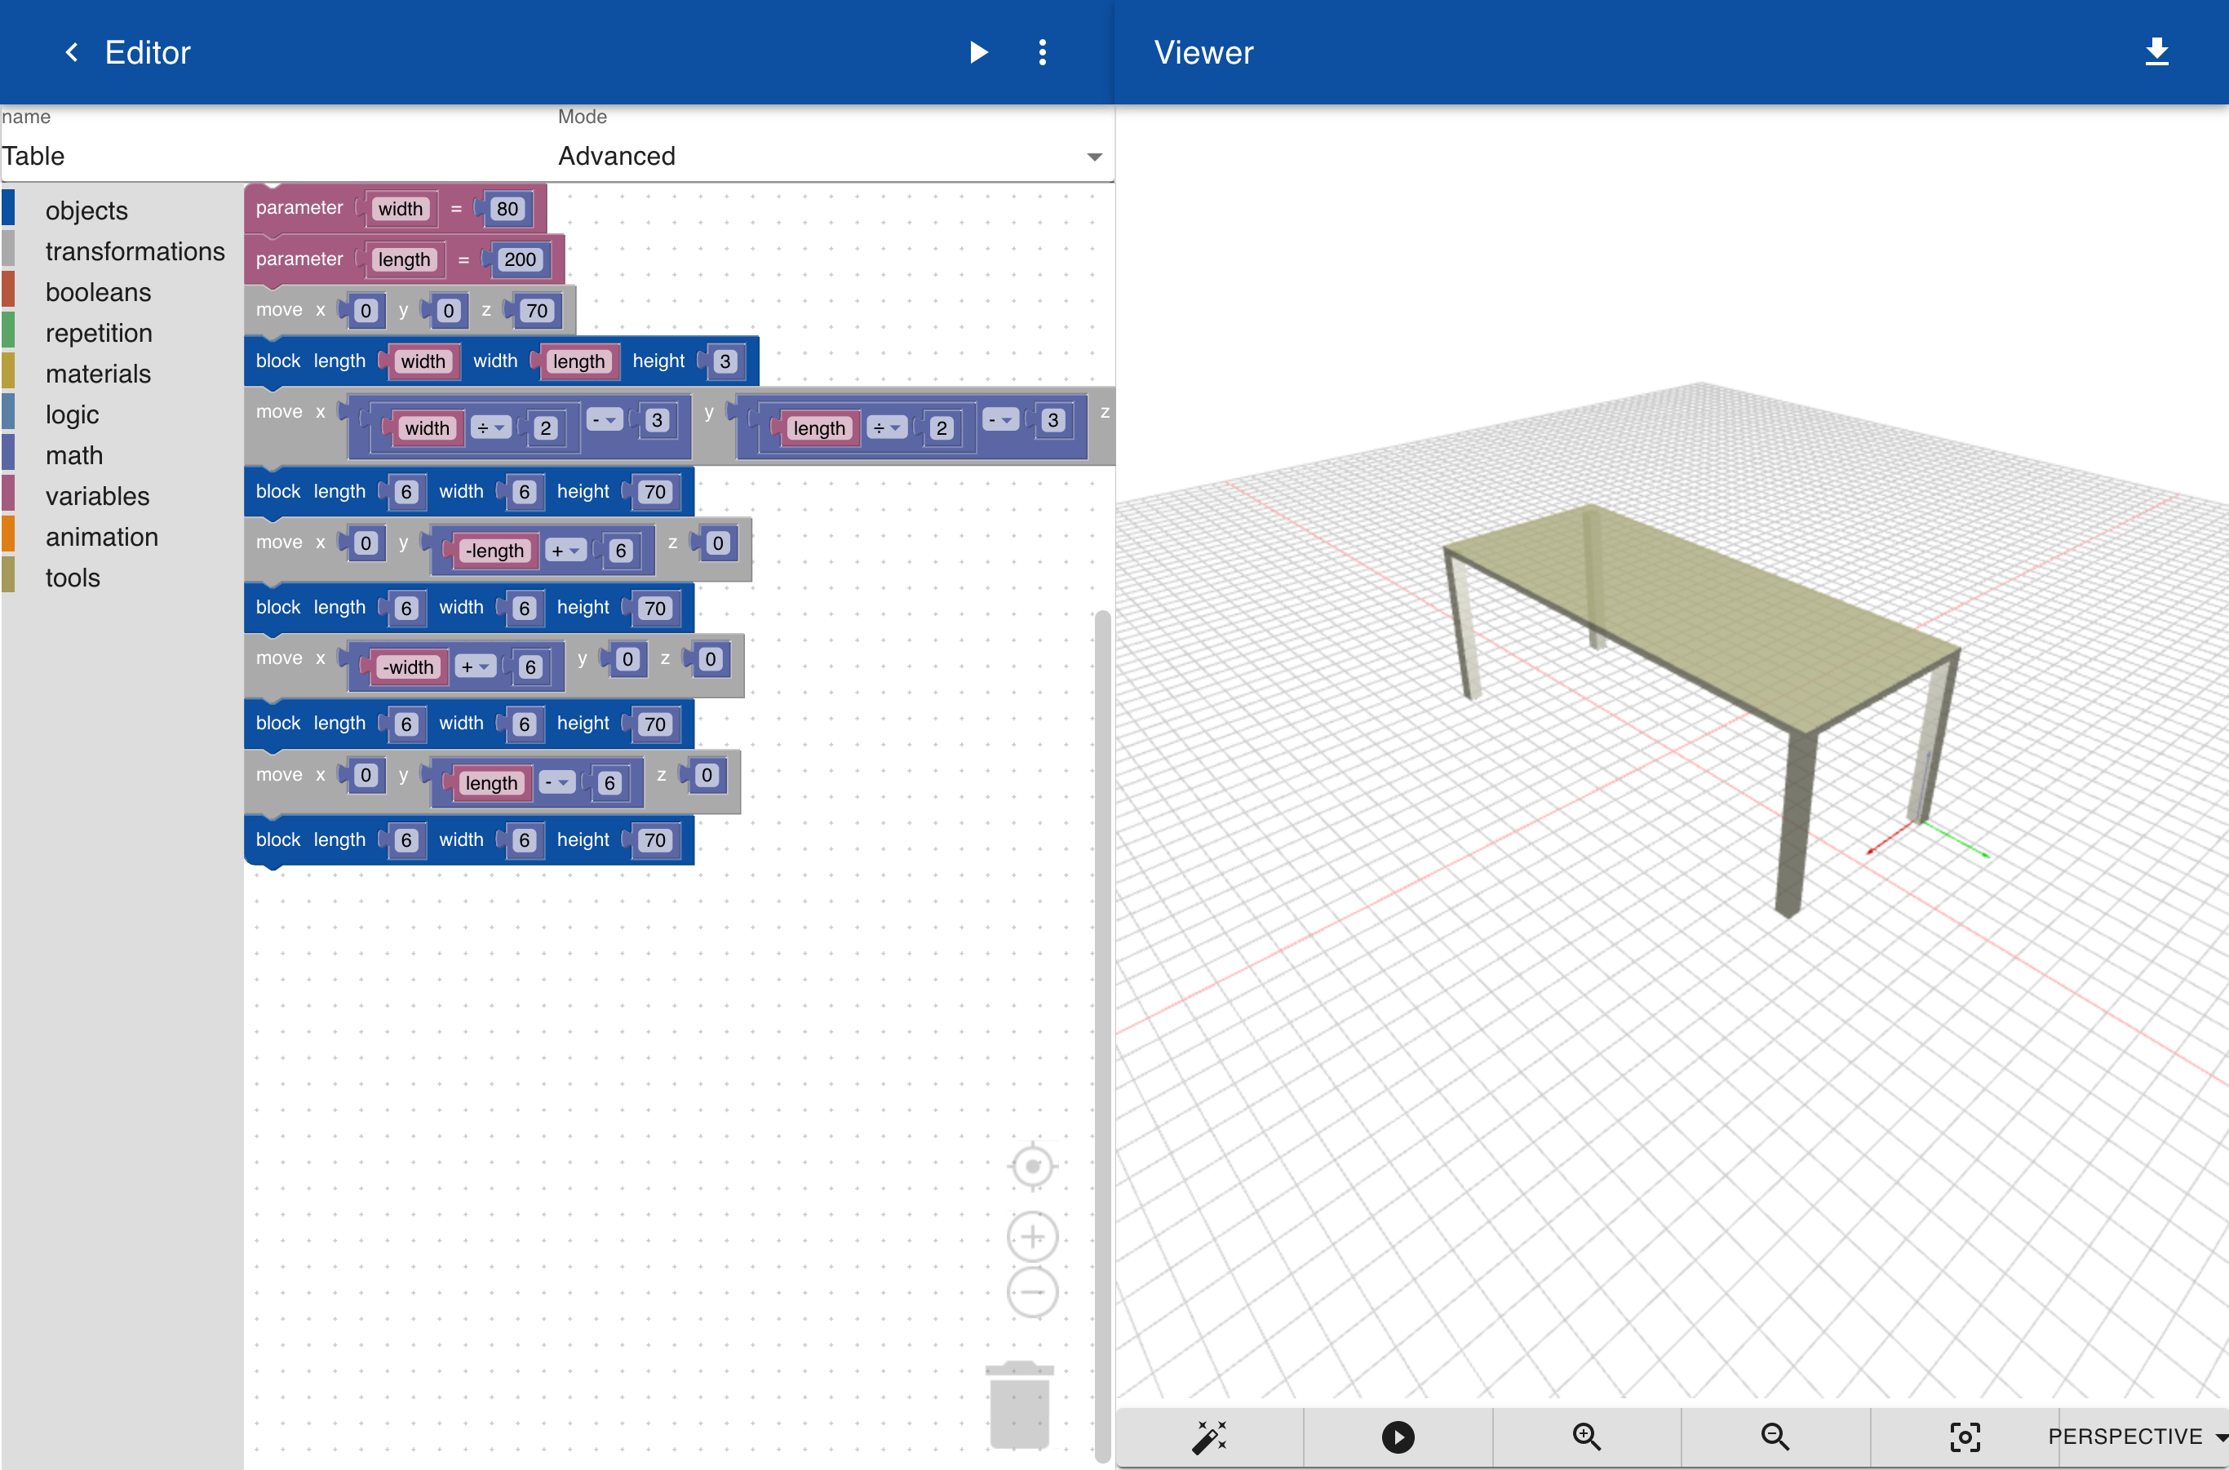Viewport: 2229px width, 1470px height.
Task: Open the minus dropdown in length - 6
Action: [x=557, y=783]
